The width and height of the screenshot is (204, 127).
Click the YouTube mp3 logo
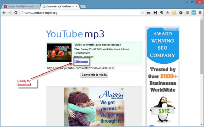pos(75,34)
